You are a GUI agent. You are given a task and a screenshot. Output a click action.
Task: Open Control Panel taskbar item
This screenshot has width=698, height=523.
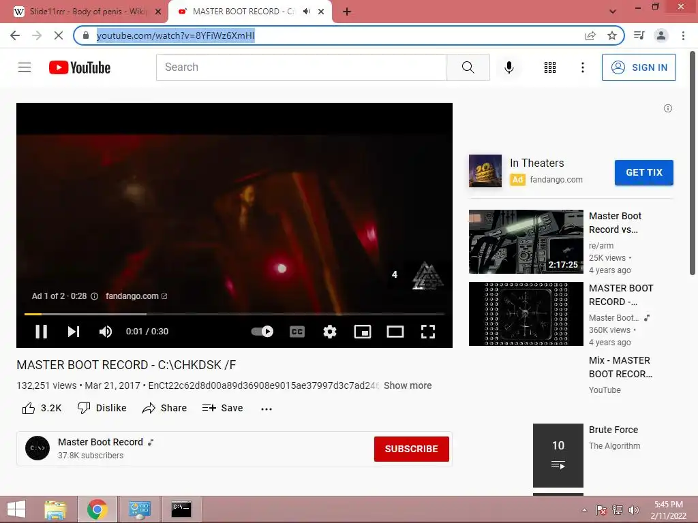tap(139, 509)
